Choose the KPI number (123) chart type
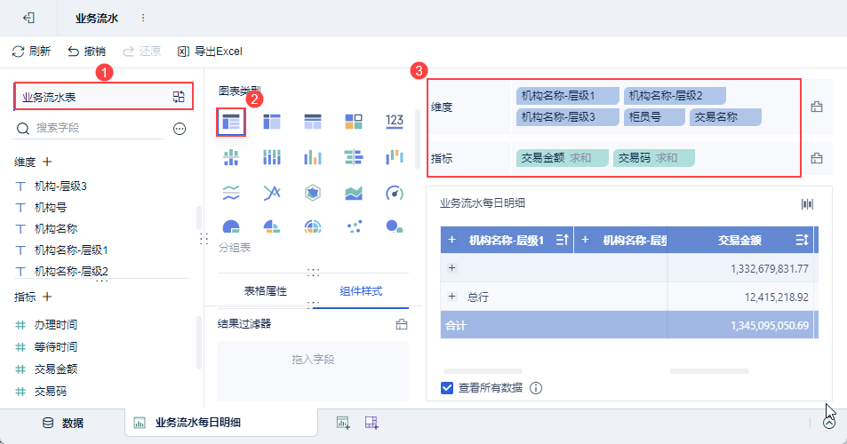The width and height of the screenshot is (847, 444). pos(395,121)
